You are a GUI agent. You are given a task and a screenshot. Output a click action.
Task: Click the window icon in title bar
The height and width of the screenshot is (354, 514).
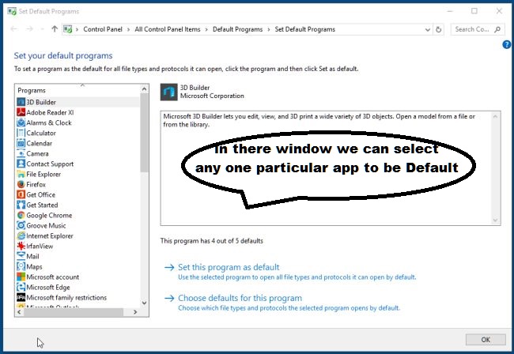[x=12, y=12]
